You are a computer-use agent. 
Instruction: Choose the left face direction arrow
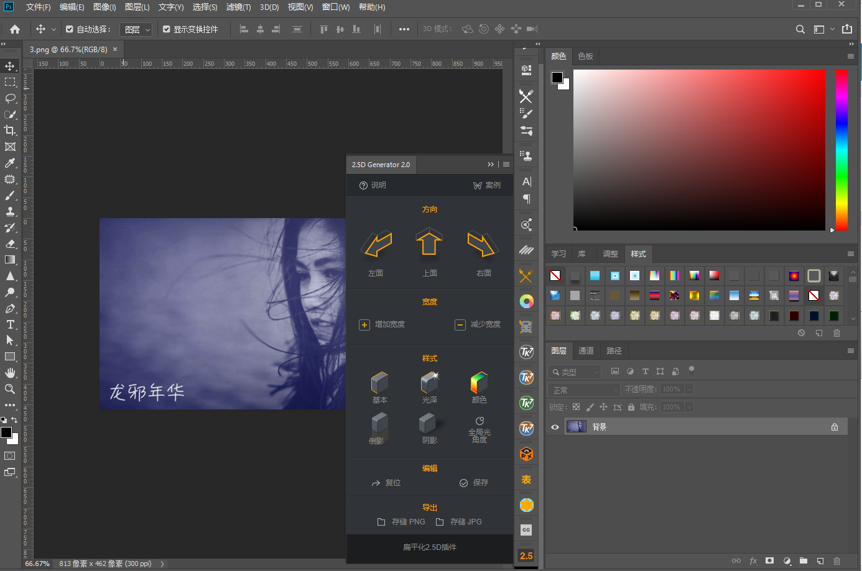(x=376, y=244)
